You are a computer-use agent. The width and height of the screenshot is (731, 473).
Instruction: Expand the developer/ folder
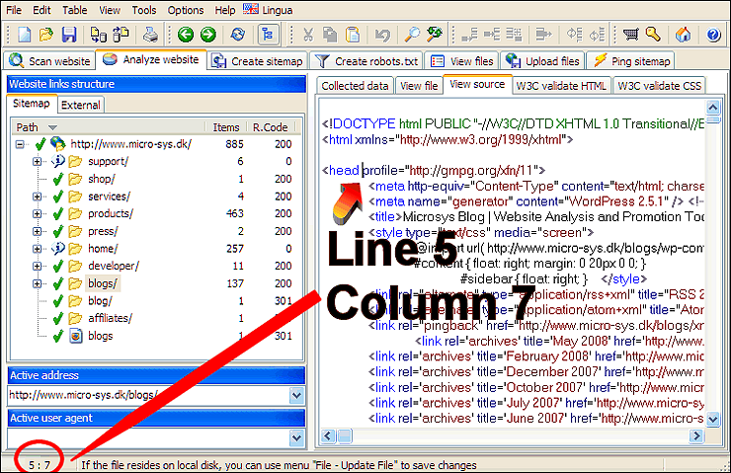37,266
